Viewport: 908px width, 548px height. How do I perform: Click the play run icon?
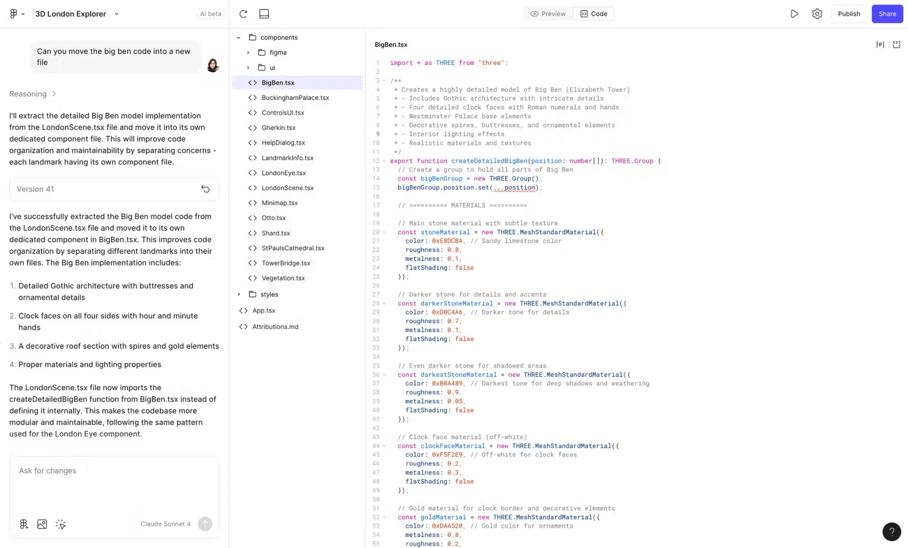point(794,14)
